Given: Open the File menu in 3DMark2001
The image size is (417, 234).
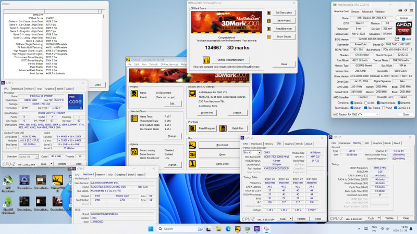Looking at the screenshot, I should [x=129, y=64].
